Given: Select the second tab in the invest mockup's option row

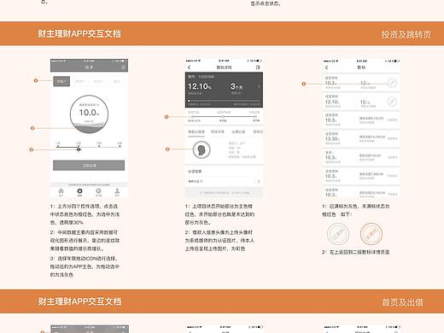Looking at the screenshot, I should coord(80,81).
